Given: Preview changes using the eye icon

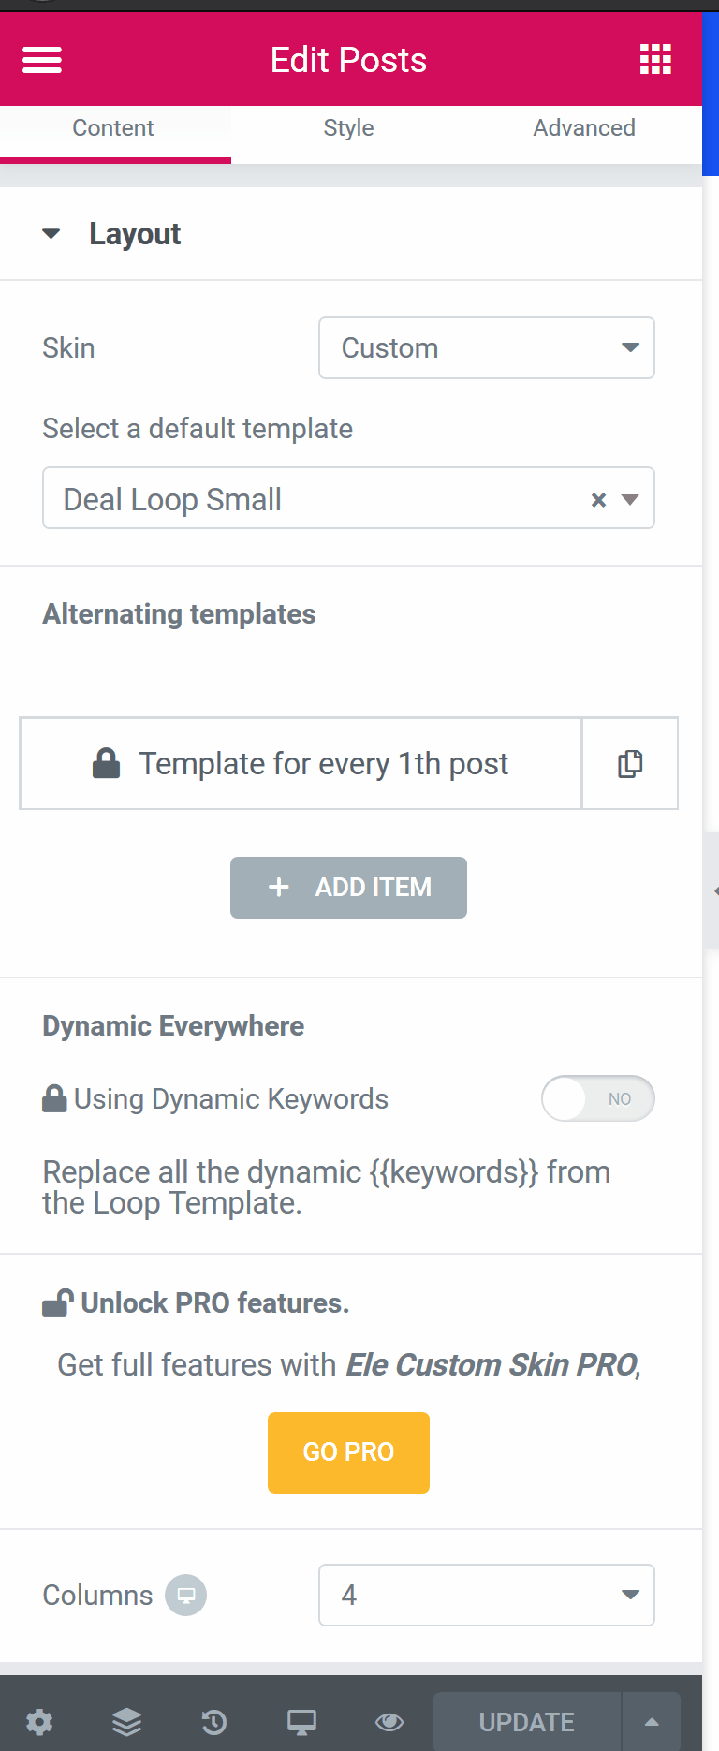Looking at the screenshot, I should (x=389, y=1721).
